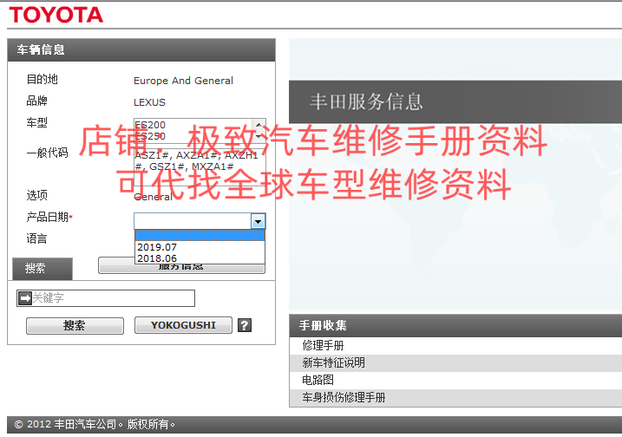Click the model list scroll up arrow
The height and width of the screenshot is (437, 622).
coord(259,125)
